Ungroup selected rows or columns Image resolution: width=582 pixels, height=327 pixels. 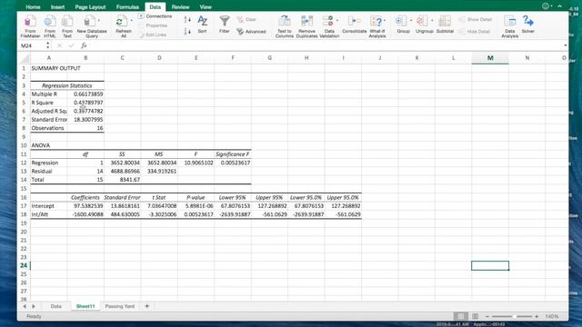(424, 25)
